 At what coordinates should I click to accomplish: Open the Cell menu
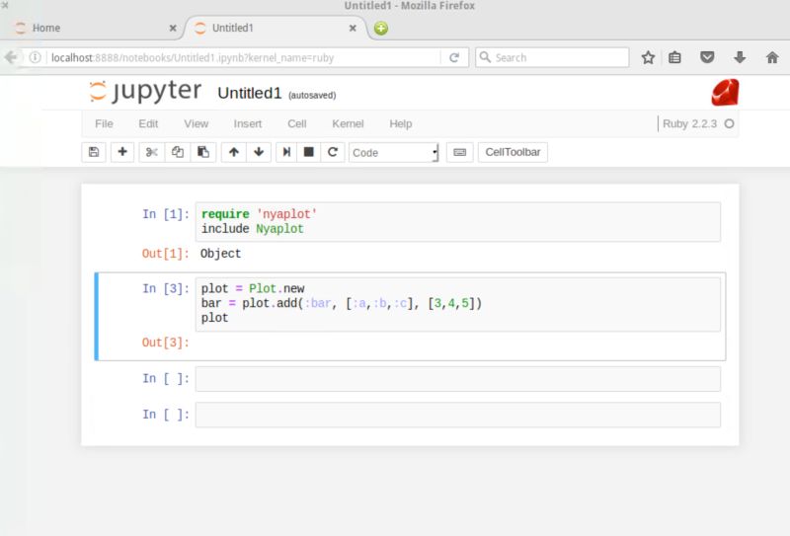[297, 124]
